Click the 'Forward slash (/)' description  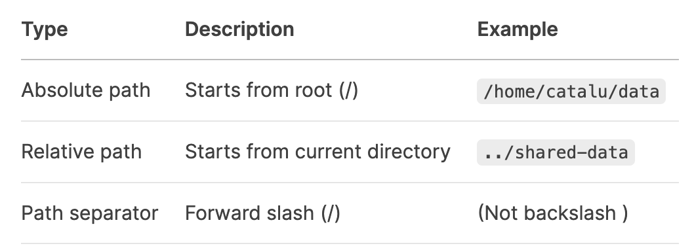[x=262, y=213]
